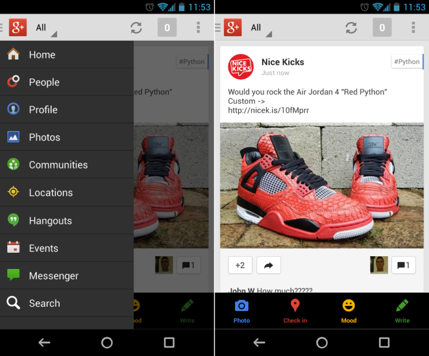Open notifications counter on left screen
Viewport: 429px width, 356px height.
tap(167, 27)
